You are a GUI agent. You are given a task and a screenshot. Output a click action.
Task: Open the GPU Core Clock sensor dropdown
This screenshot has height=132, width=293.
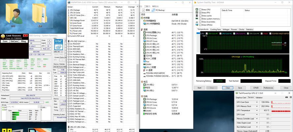point(257,102)
